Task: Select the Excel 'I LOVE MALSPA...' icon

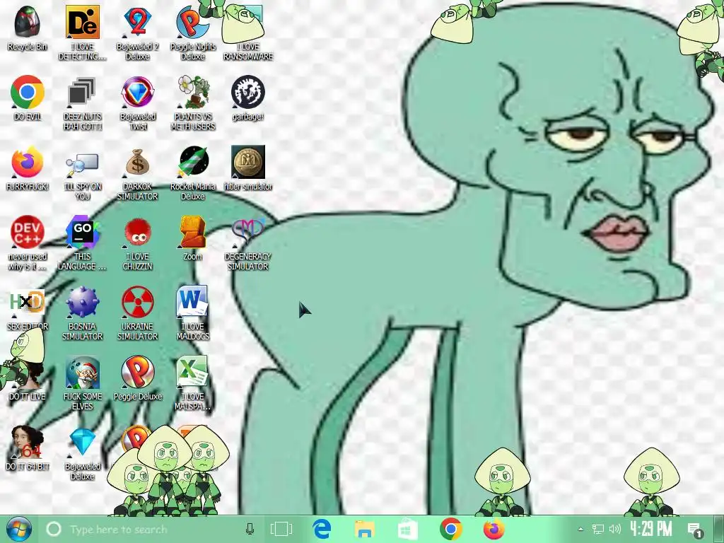Action: pyautogui.click(x=192, y=372)
